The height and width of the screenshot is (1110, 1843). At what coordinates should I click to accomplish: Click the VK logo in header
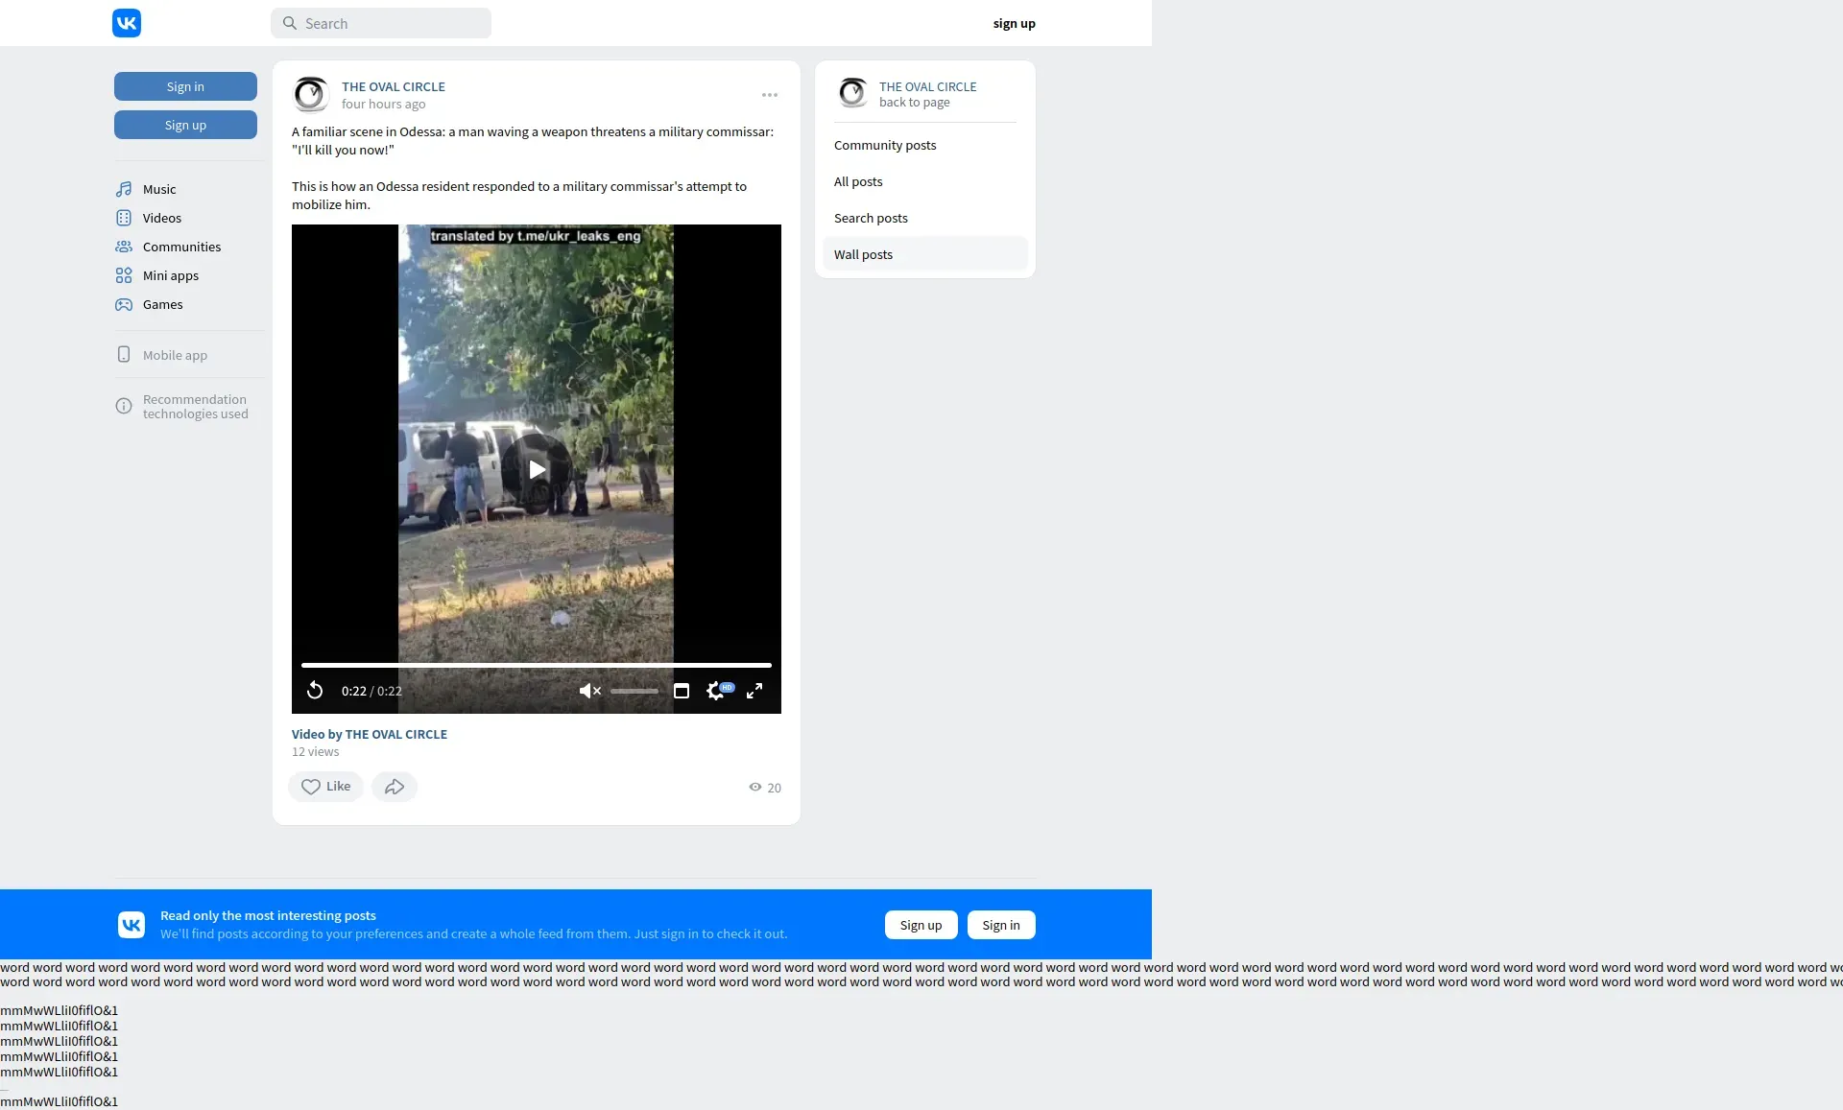(127, 23)
